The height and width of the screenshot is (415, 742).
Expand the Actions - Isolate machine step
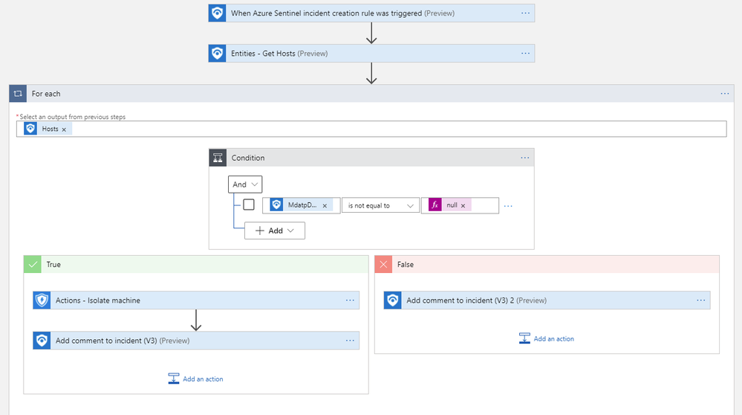(x=196, y=300)
